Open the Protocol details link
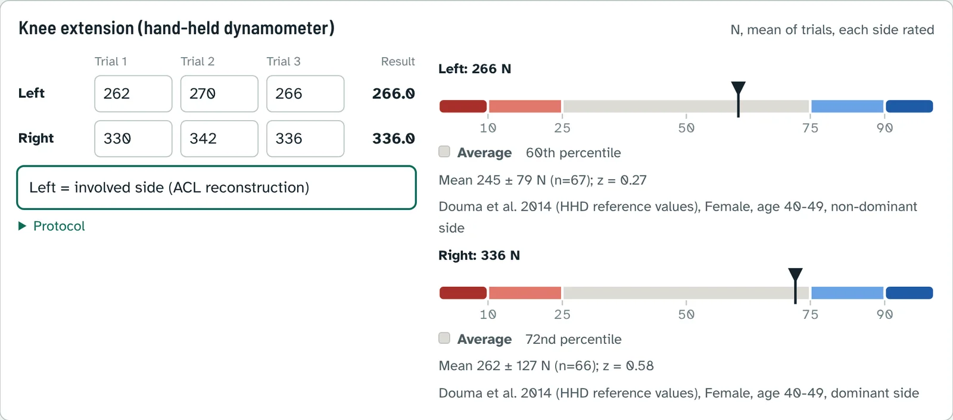 coord(59,226)
